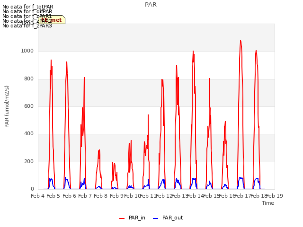
Task: Click the red PAR_in legend swatch
Action: 122,218
